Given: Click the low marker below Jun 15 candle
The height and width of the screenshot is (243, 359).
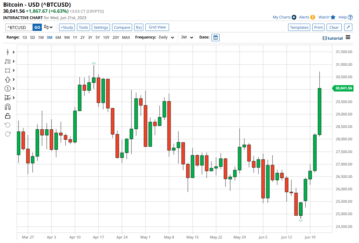Looking at the screenshot, I should (x=301, y=220).
